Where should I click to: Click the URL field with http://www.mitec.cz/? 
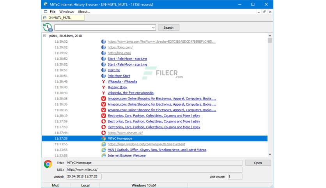154,170
